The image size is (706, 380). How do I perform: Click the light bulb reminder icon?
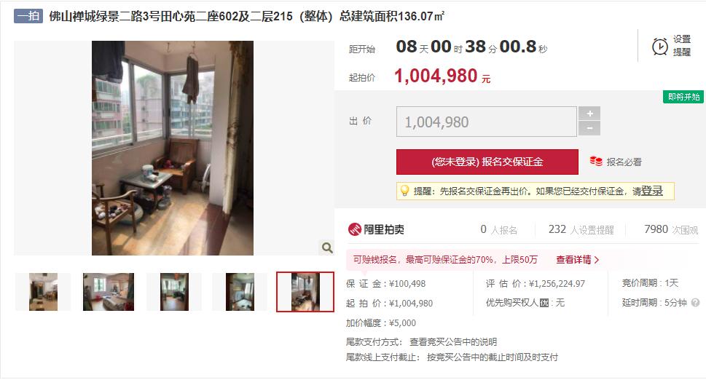click(x=405, y=191)
